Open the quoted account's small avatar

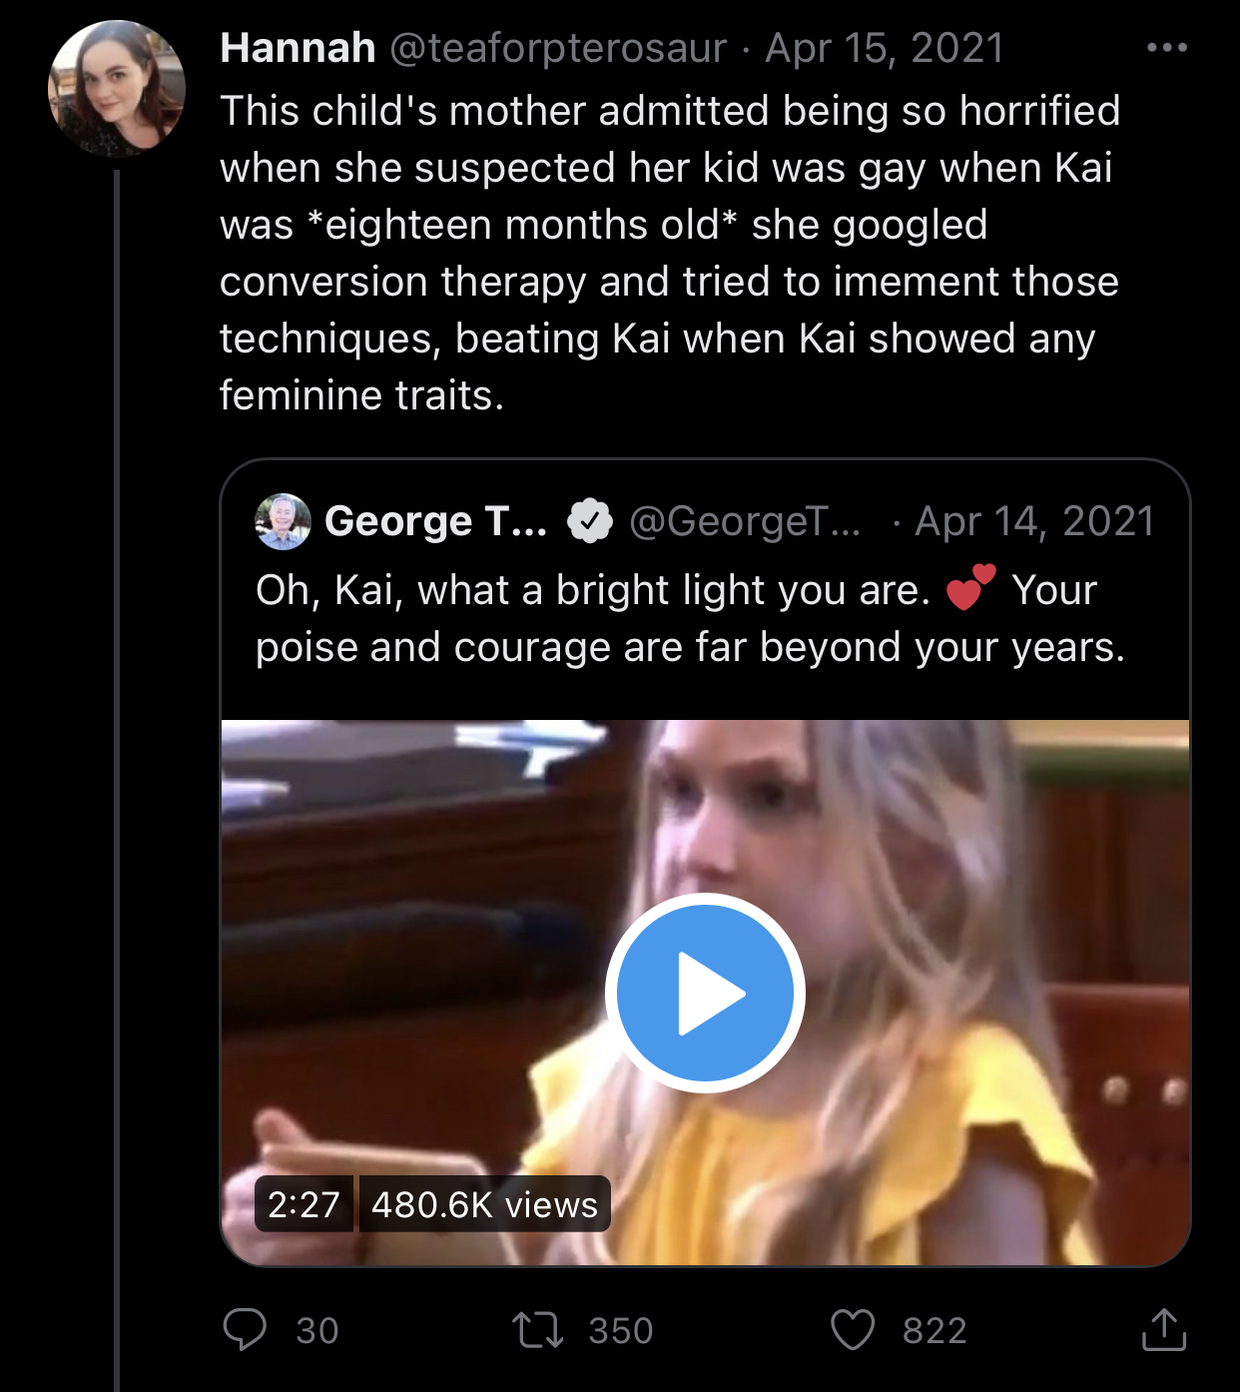[283, 521]
